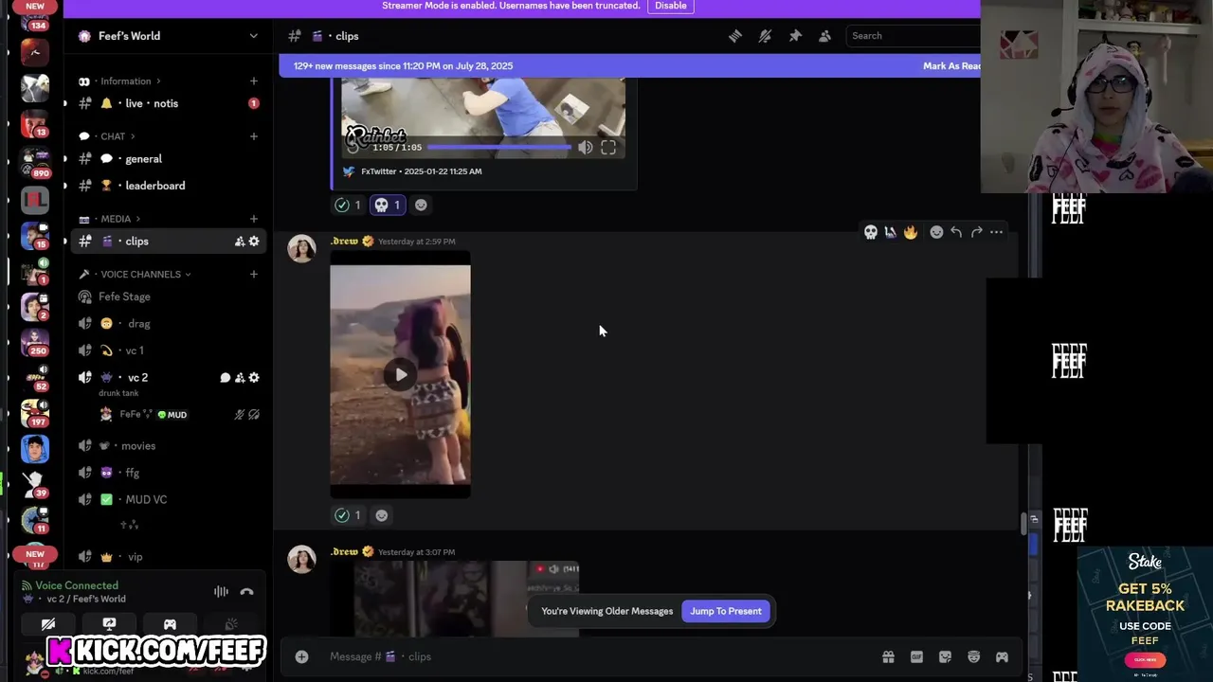The width and height of the screenshot is (1213, 682).
Task: Open vc 2 voice channel chat icon
Action: point(225,378)
